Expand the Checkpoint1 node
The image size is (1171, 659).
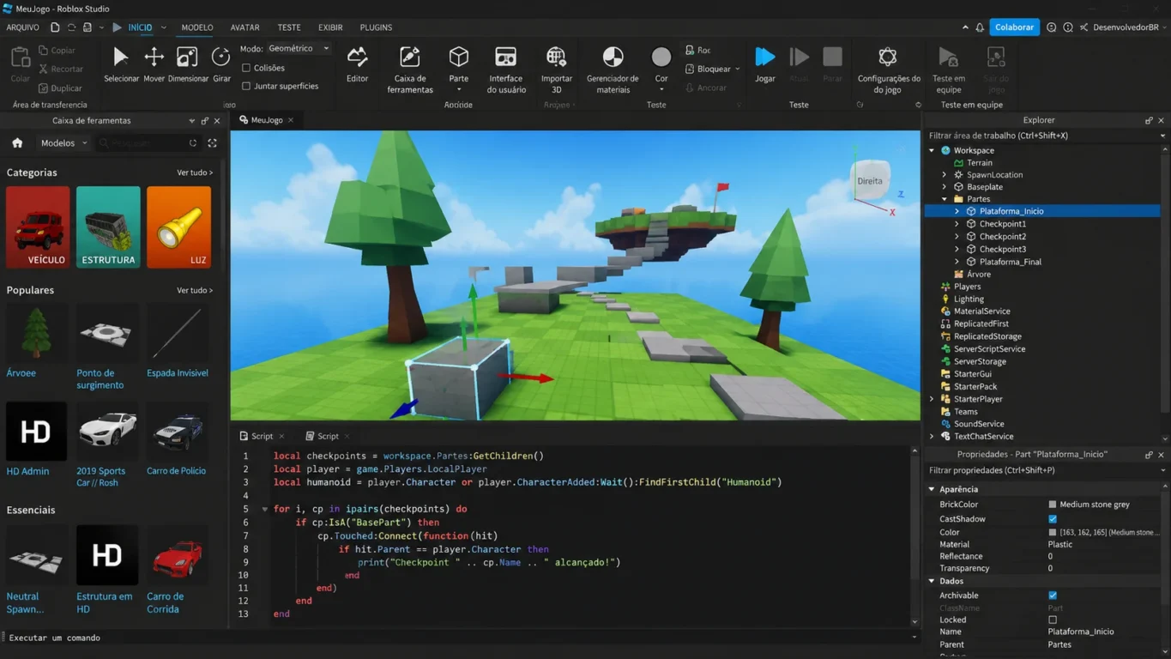(957, 224)
